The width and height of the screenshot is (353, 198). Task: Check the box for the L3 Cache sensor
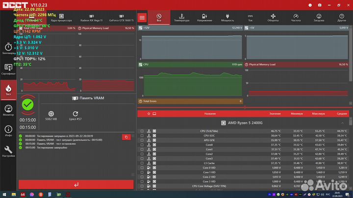pos(142,163)
